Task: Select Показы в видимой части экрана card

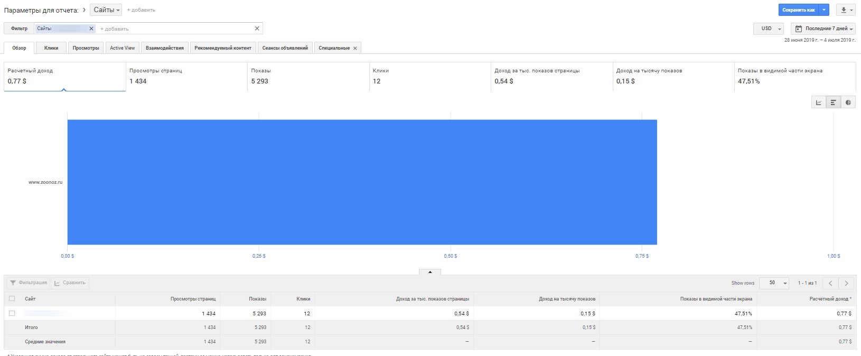Action: coord(795,77)
